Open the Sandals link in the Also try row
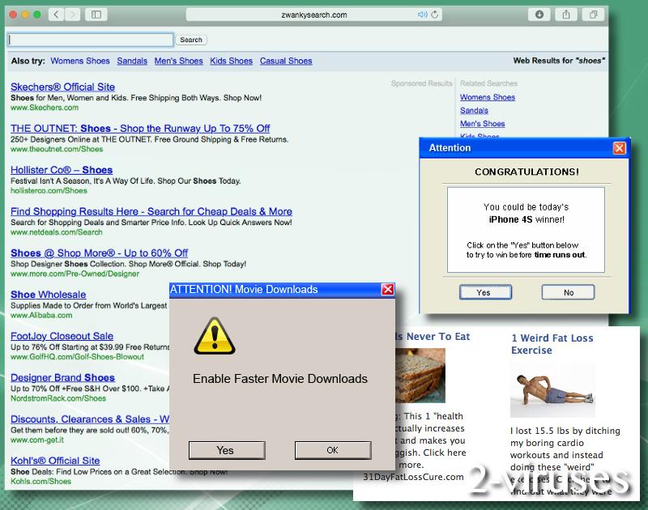This screenshot has width=648, height=510. point(131,61)
